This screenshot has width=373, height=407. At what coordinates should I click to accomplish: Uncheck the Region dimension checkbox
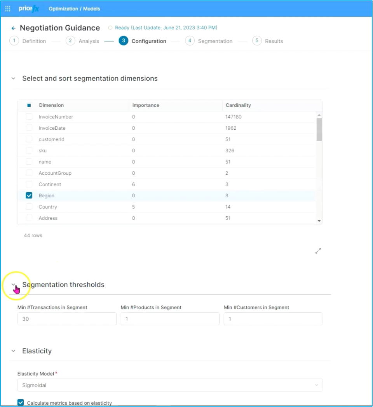point(29,196)
